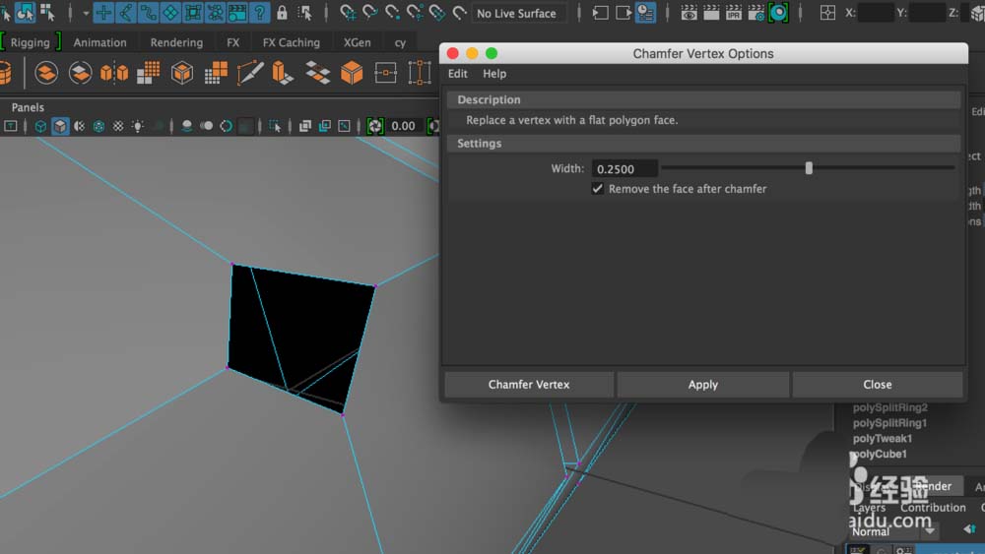The width and height of the screenshot is (985, 554).
Task: Click the wireframe boxed cube shelf icon
Action: tap(182, 73)
